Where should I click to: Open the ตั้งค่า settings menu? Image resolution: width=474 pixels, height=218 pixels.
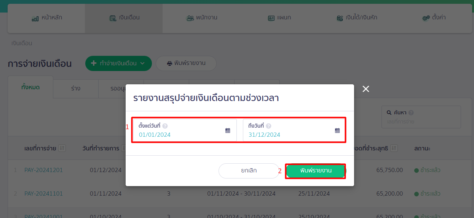coord(434,18)
